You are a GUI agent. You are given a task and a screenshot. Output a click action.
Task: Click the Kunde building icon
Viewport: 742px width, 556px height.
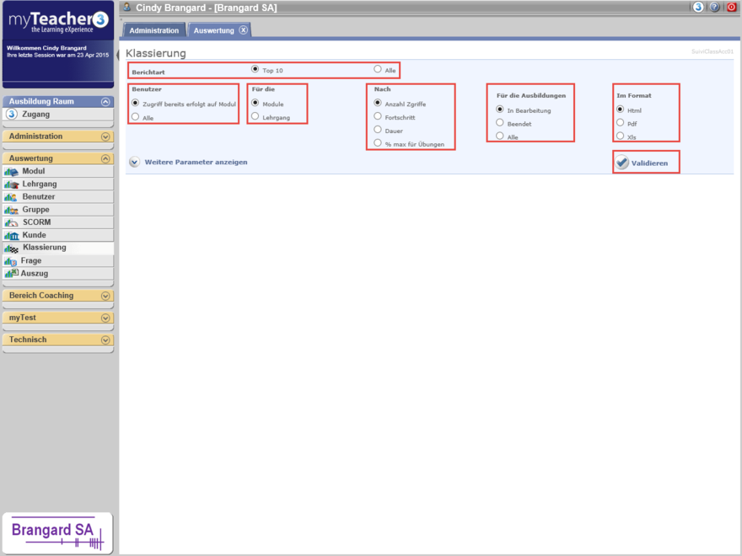coord(12,236)
